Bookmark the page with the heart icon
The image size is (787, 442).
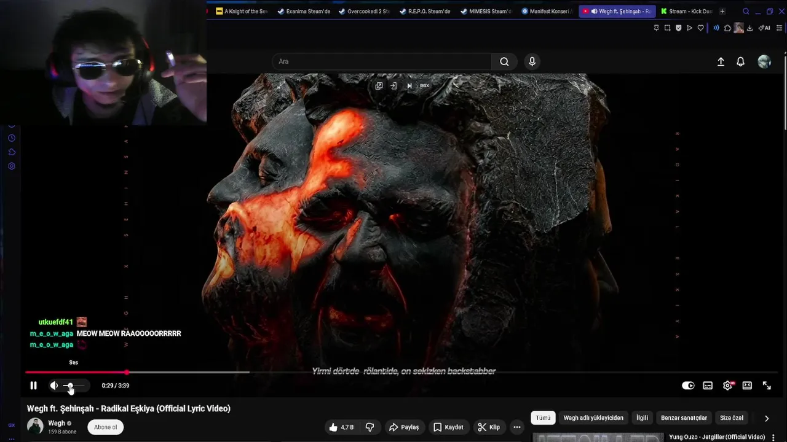(x=700, y=28)
